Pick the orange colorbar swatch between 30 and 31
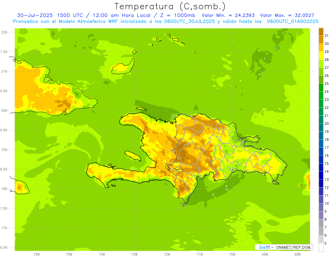 pos(321,40)
